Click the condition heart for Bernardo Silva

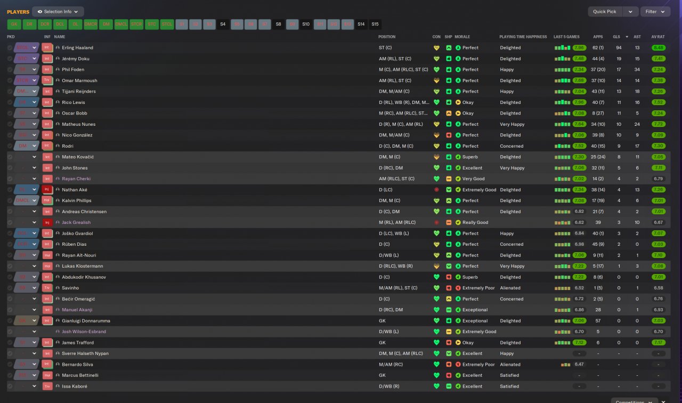tap(436, 365)
